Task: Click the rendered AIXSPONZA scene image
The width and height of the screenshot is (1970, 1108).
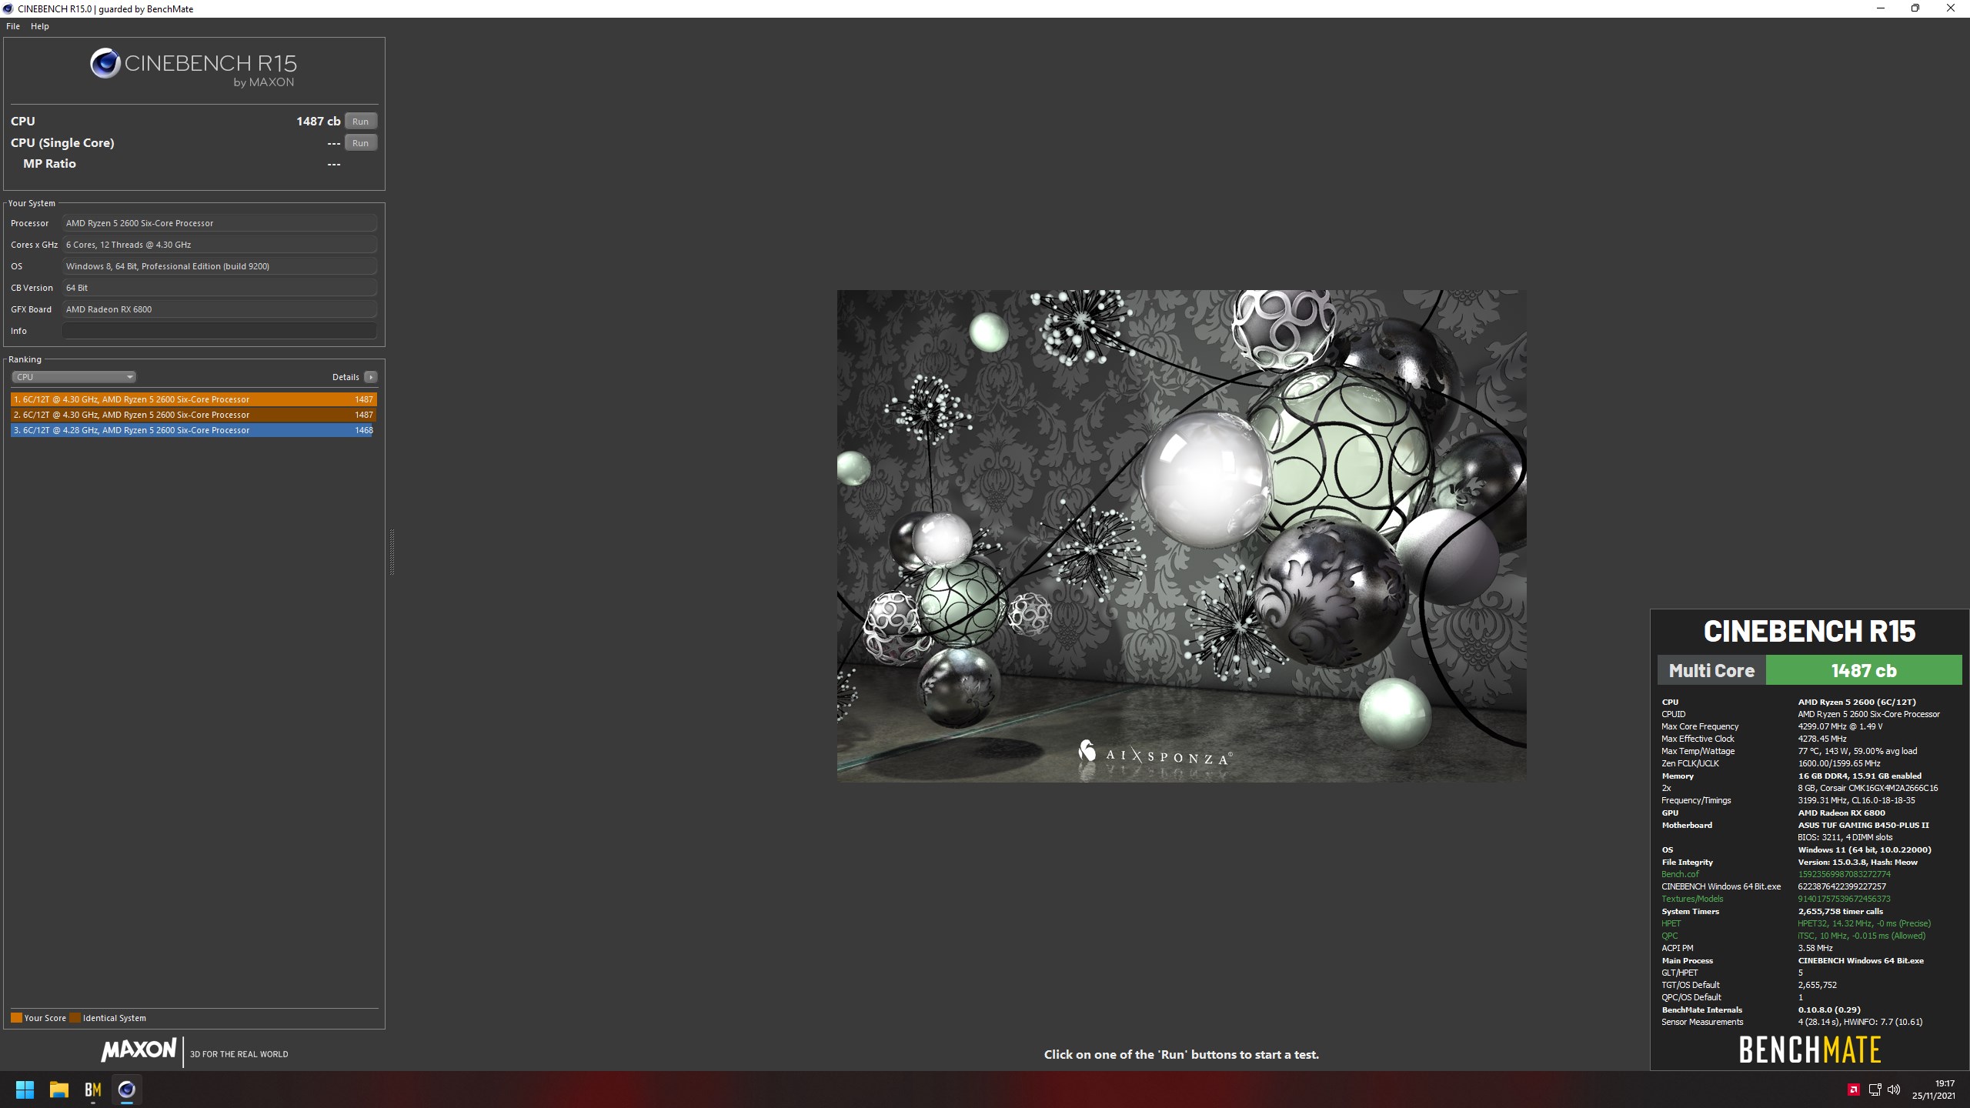Action: click(x=1181, y=536)
